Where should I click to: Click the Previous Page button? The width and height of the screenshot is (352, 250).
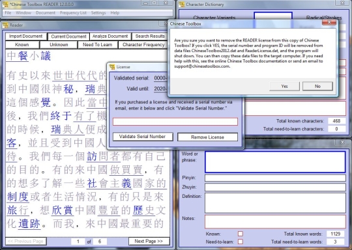(25, 242)
